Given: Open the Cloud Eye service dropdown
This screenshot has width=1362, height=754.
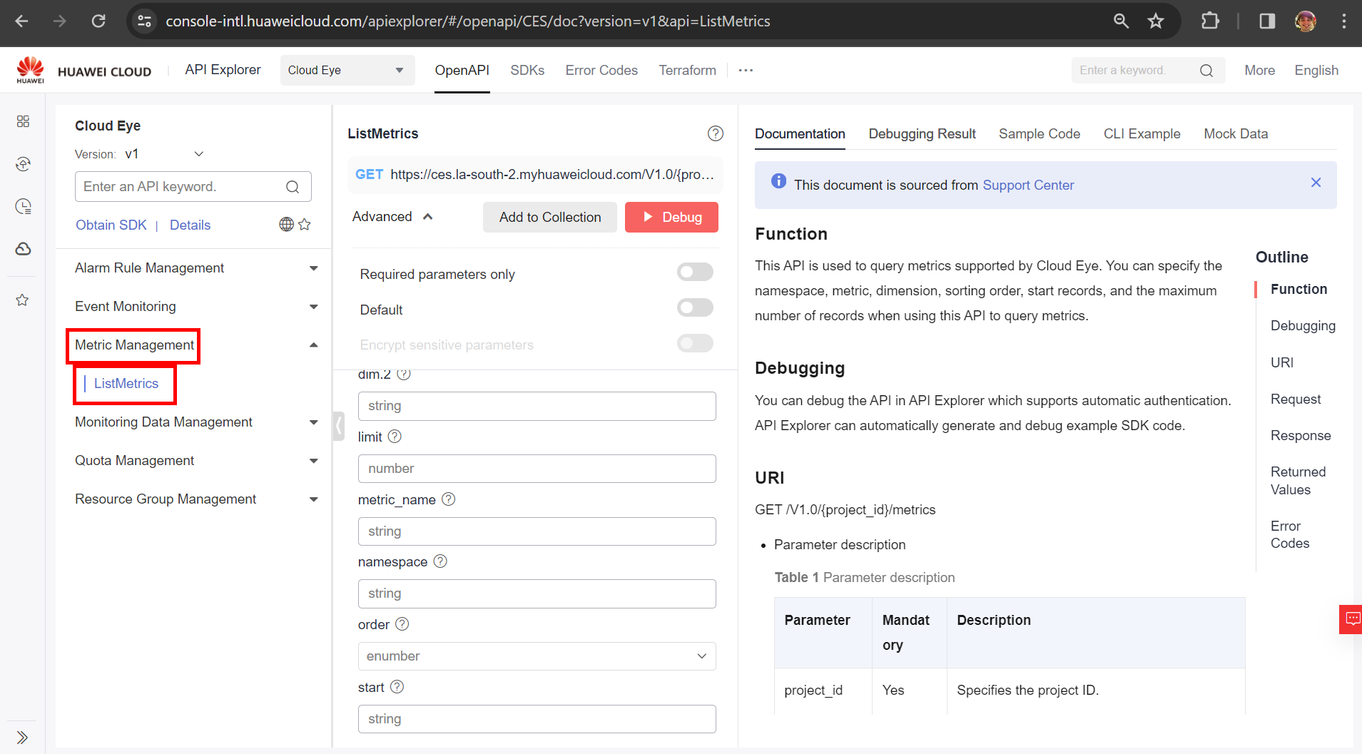Looking at the screenshot, I should [347, 70].
